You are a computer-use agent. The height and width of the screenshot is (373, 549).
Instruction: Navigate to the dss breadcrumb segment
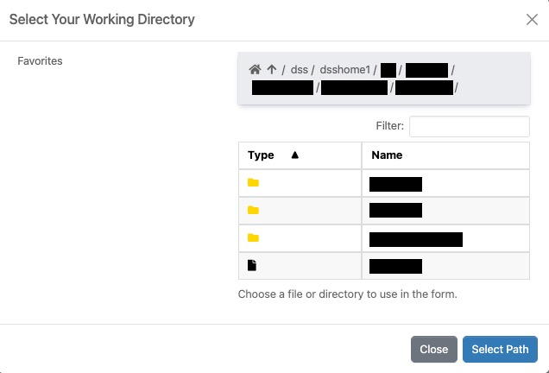coord(298,70)
